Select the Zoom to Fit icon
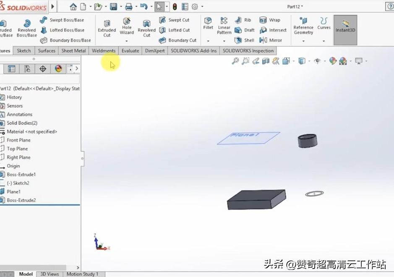This screenshot has width=394, height=277. pos(236,61)
